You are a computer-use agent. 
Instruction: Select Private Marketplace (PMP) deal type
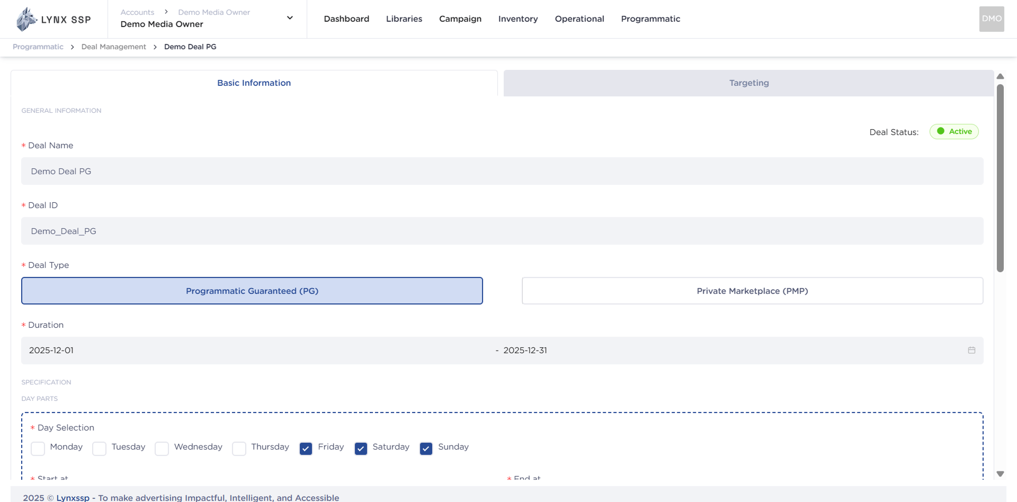(752, 291)
